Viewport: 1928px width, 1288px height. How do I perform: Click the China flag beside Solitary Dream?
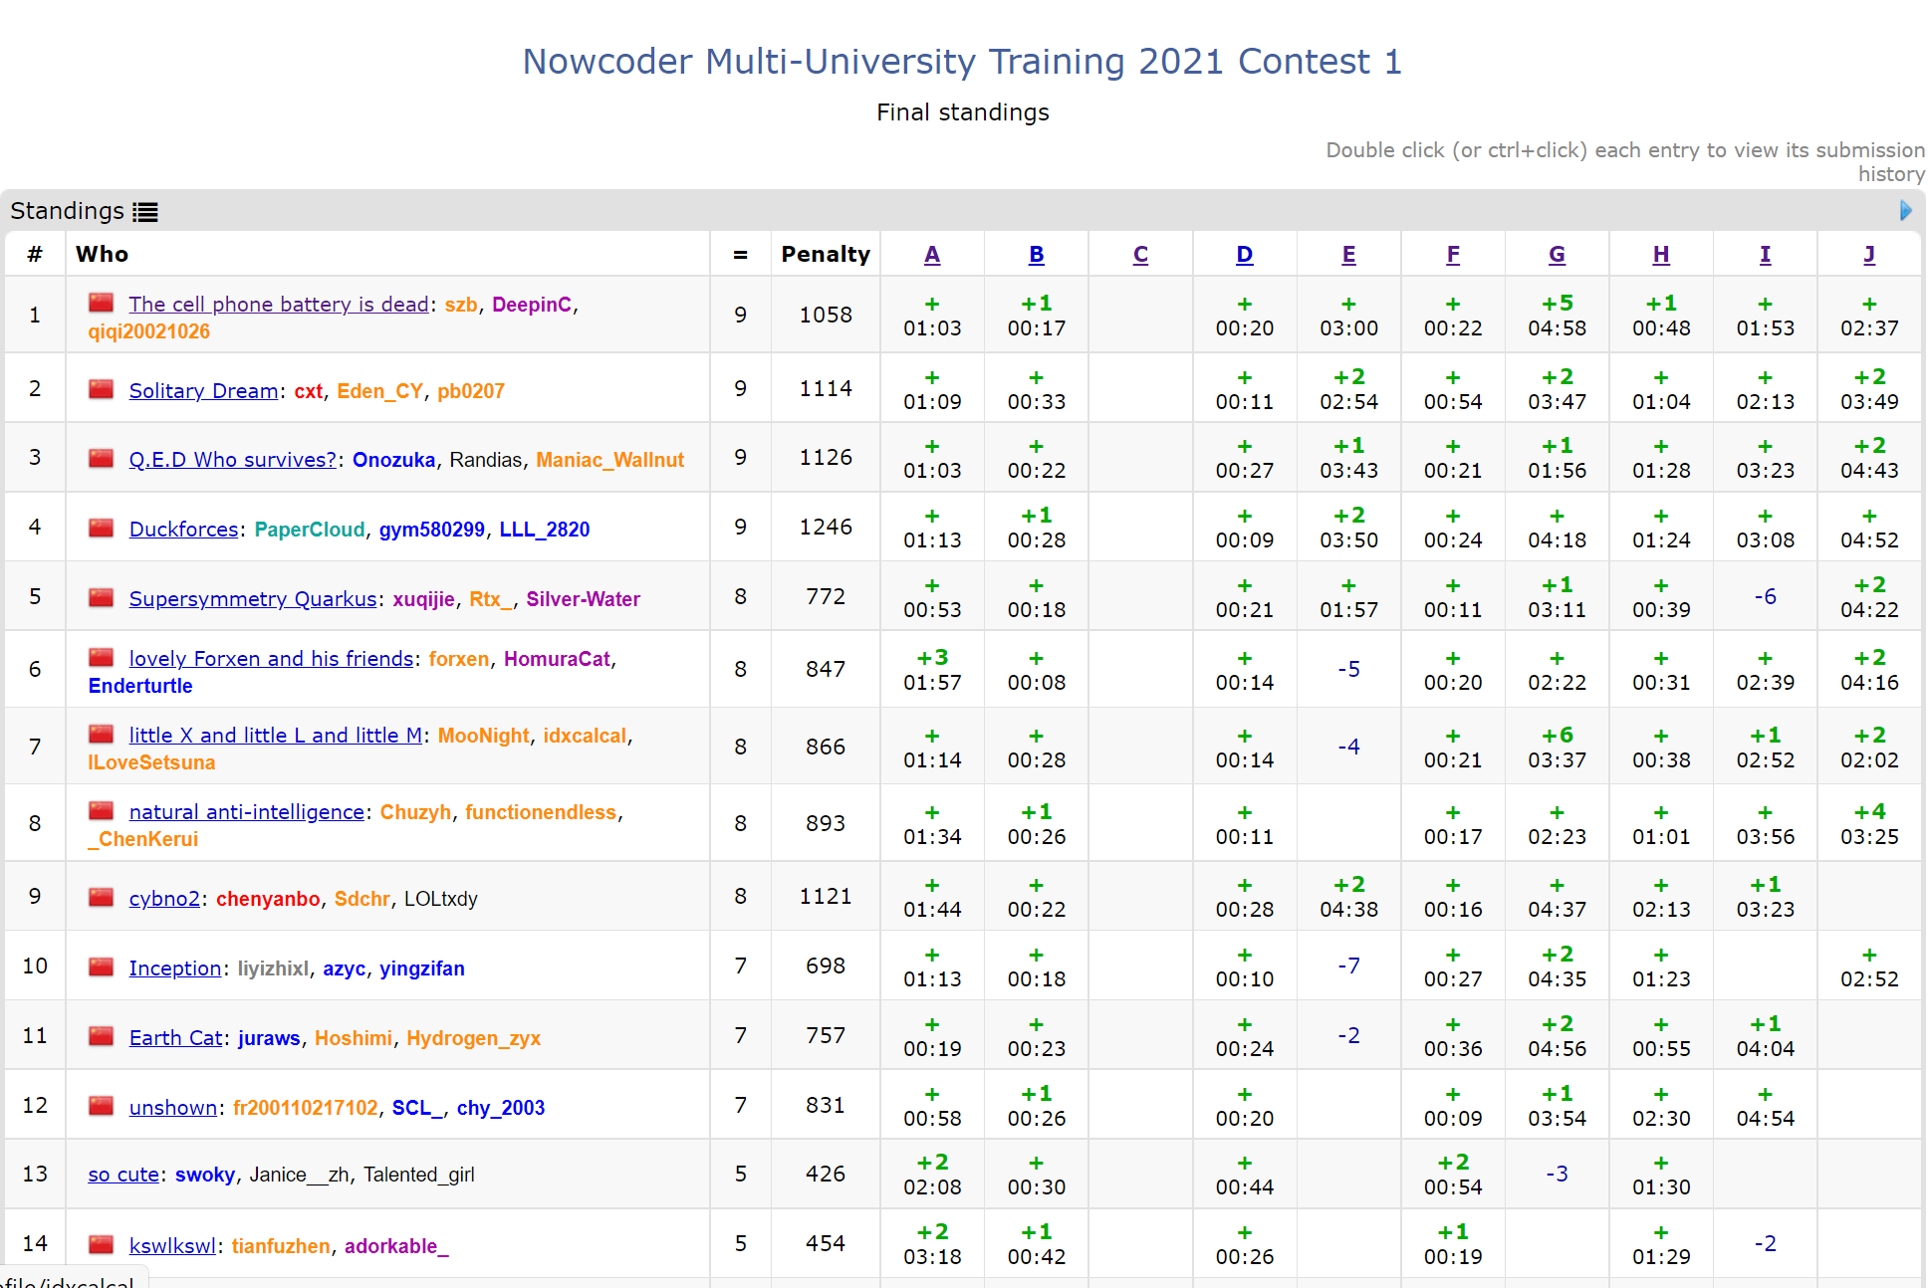(x=101, y=389)
